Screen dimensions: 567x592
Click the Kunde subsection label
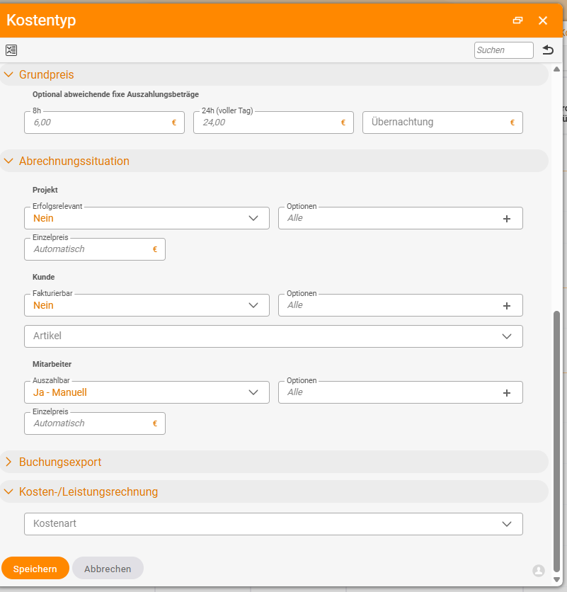pos(43,277)
